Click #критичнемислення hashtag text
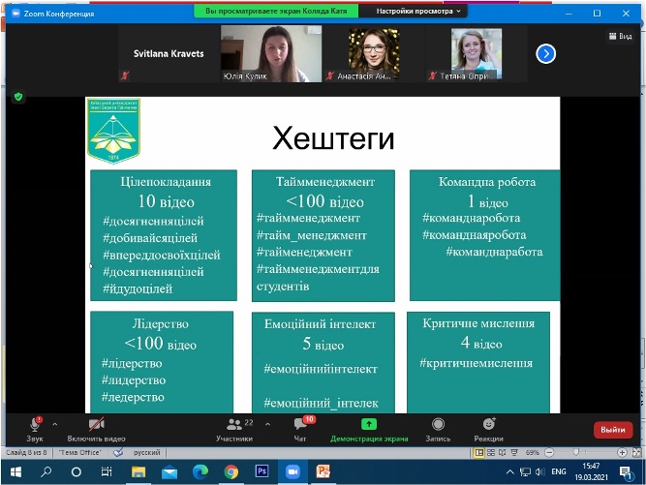This screenshot has height=485, width=646. coord(477,363)
